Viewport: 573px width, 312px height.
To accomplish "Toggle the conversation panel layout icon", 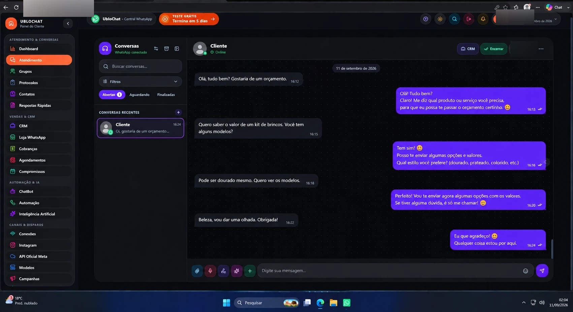I will point(177,49).
